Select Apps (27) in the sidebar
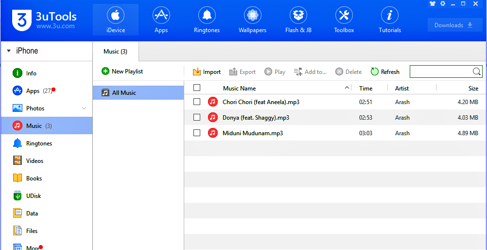This screenshot has height=250, width=487. [47, 91]
